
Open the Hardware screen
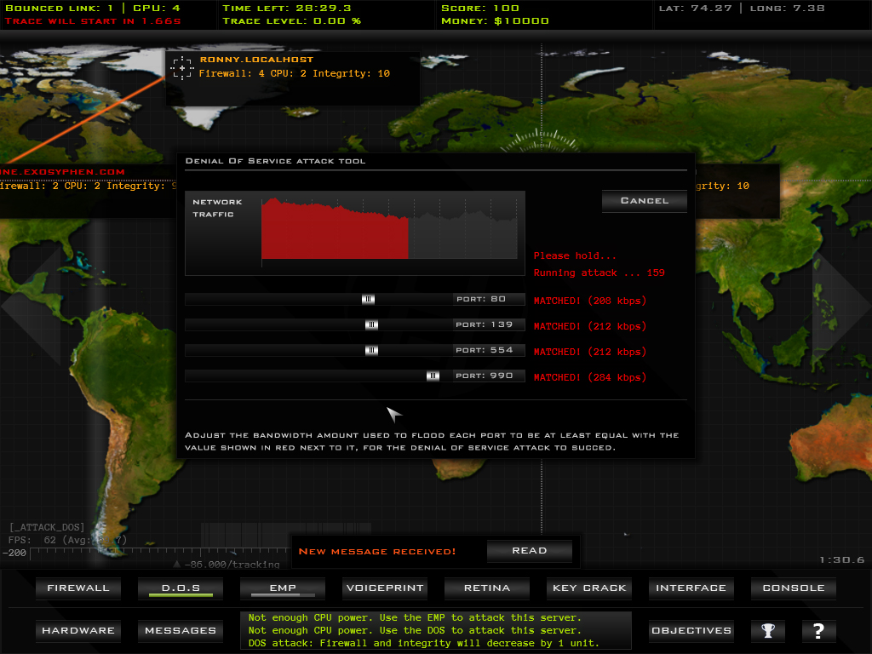(78, 631)
